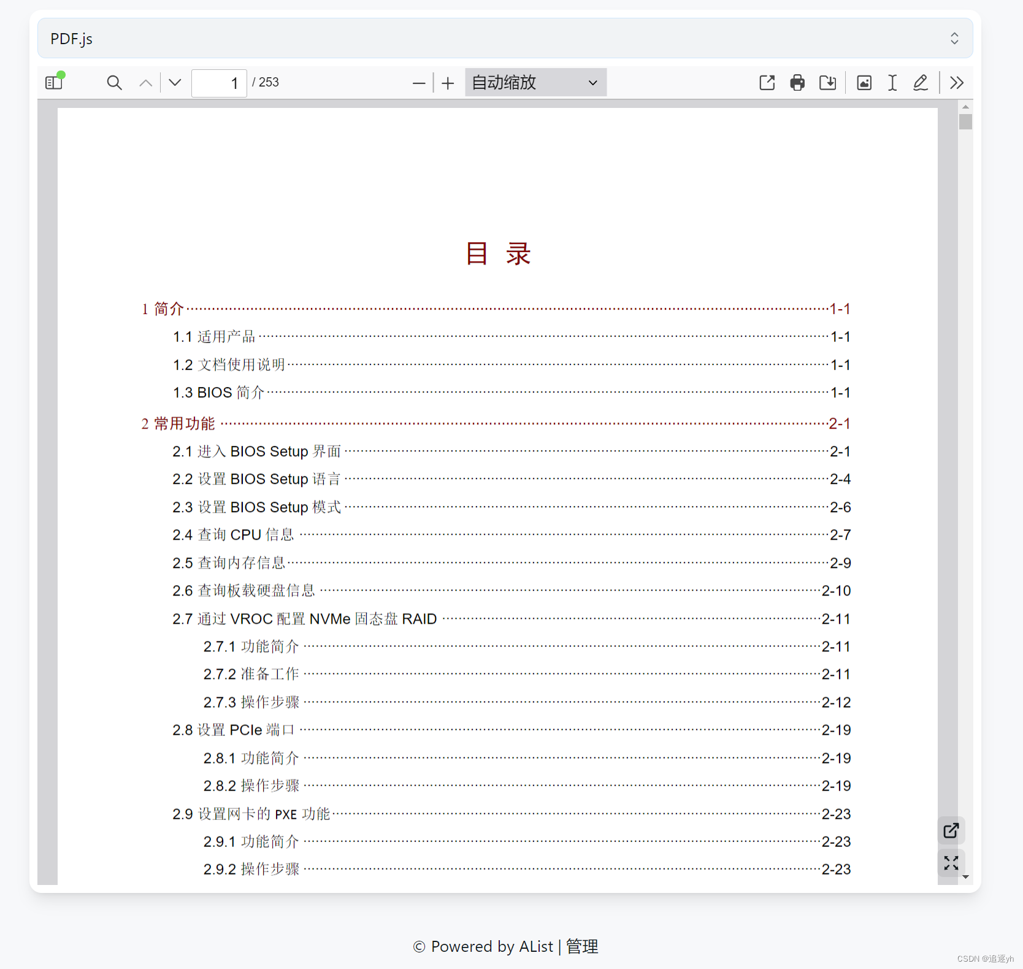This screenshot has height=969, width=1023.
Task: Open the search/find bar
Action: pos(114,82)
